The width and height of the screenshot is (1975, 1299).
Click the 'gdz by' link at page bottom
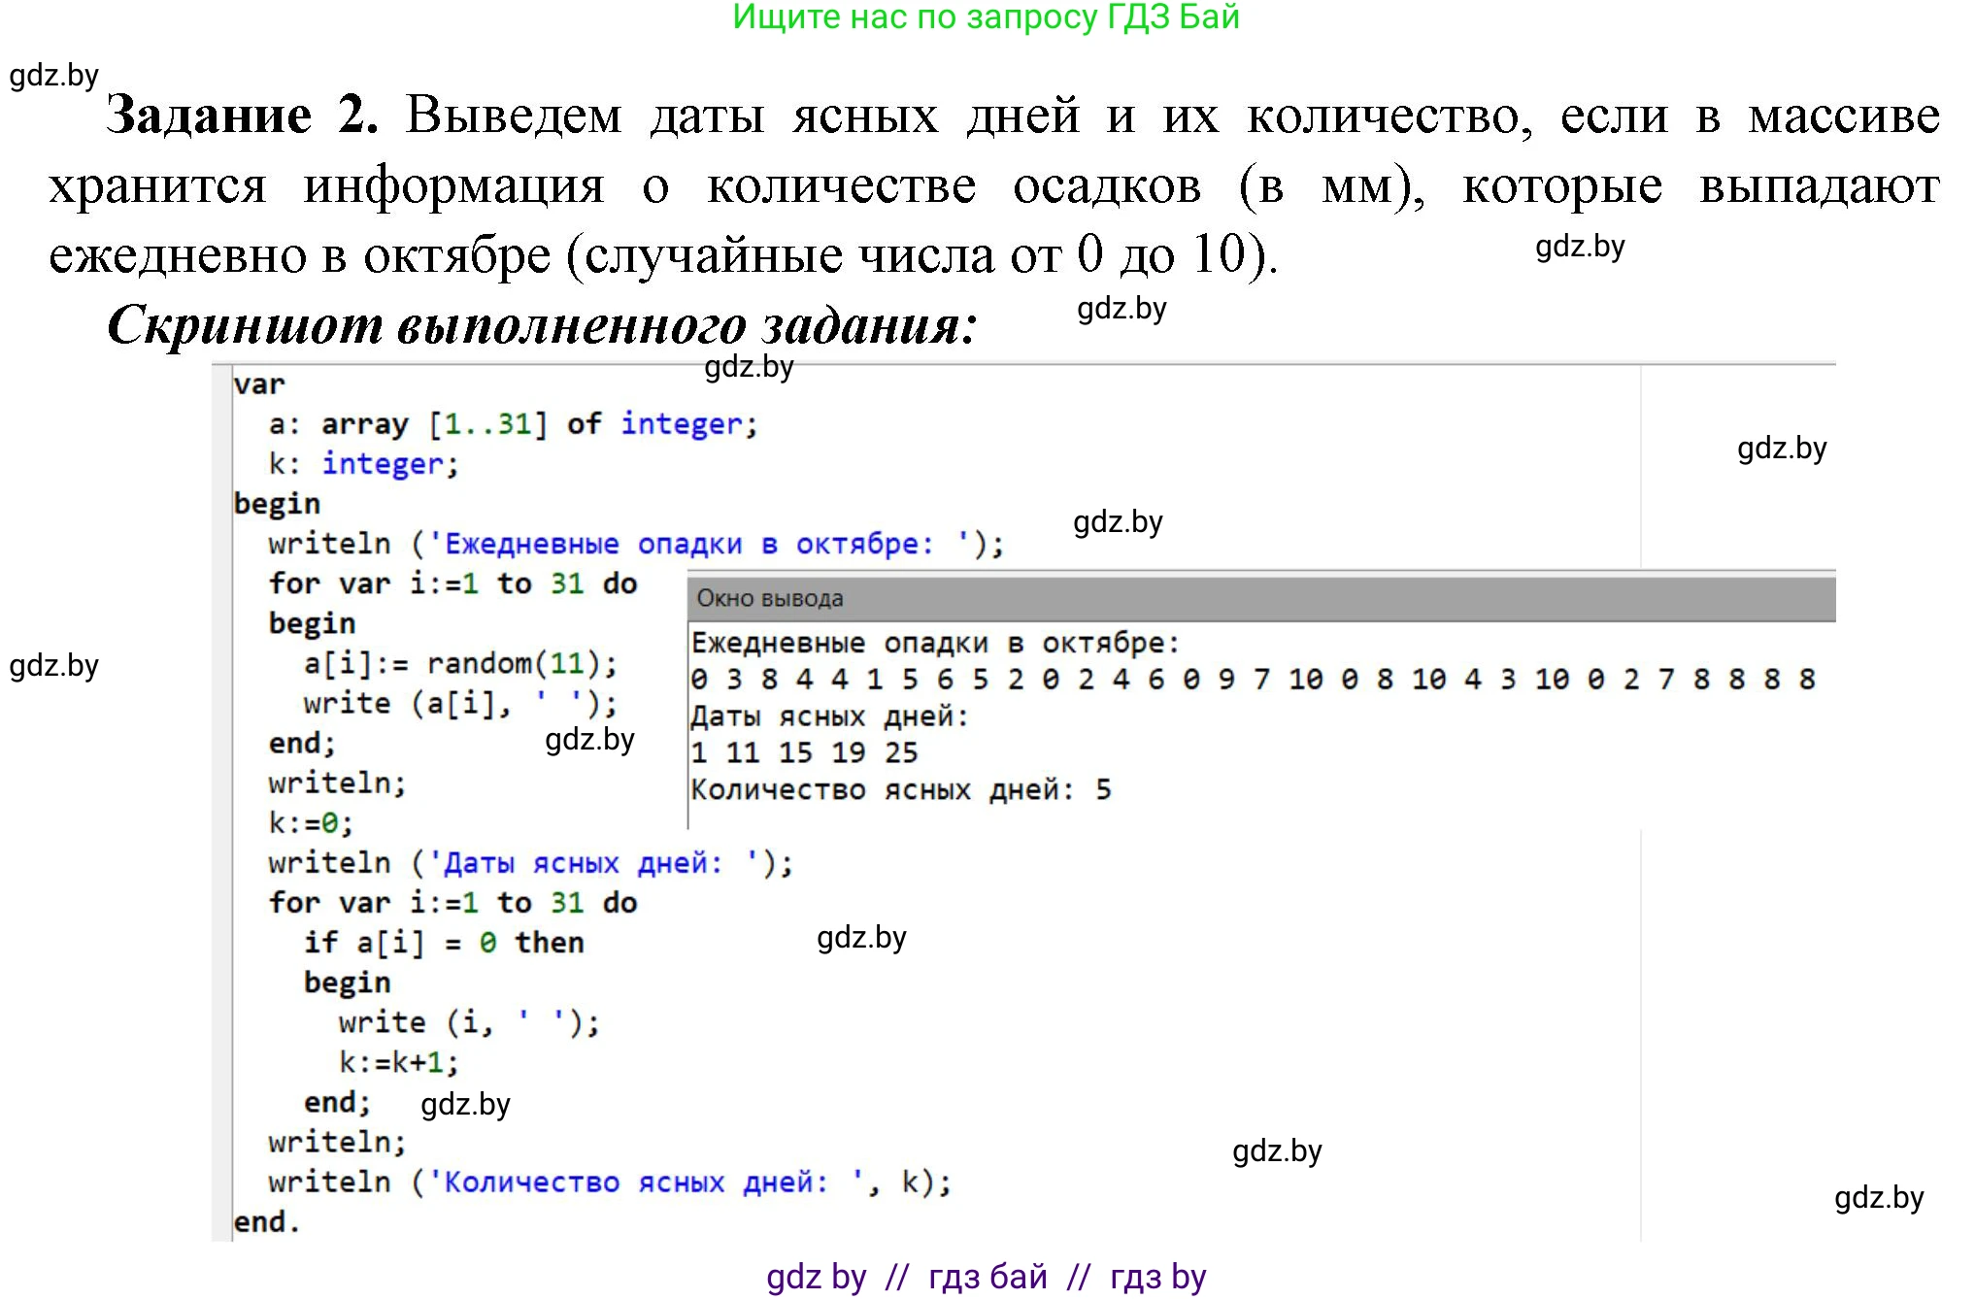[x=816, y=1277]
